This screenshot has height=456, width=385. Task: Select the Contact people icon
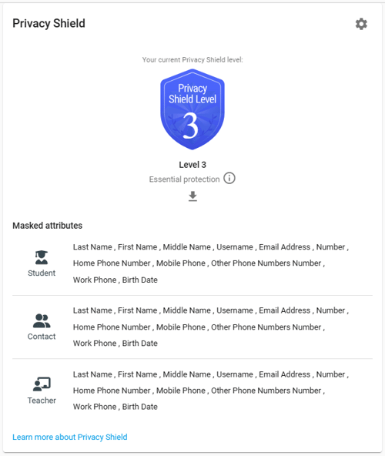coord(42,320)
